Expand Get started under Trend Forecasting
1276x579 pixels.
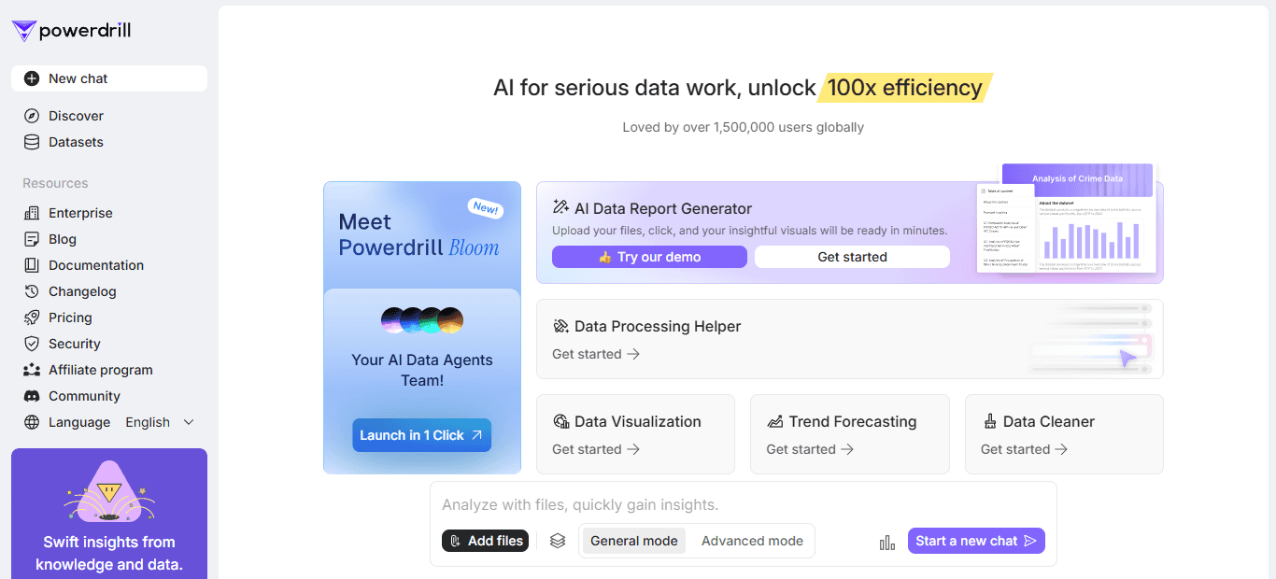pyautogui.click(x=809, y=449)
